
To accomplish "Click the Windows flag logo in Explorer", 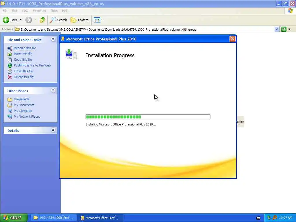I will pyautogui.click(x=291, y=11).
